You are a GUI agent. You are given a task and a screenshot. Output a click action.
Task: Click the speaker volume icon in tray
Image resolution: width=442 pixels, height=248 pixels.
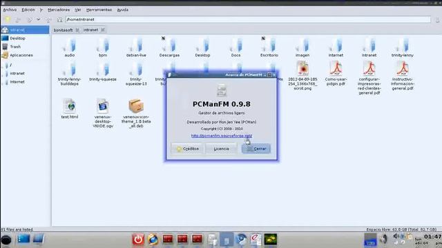[x=383, y=239]
